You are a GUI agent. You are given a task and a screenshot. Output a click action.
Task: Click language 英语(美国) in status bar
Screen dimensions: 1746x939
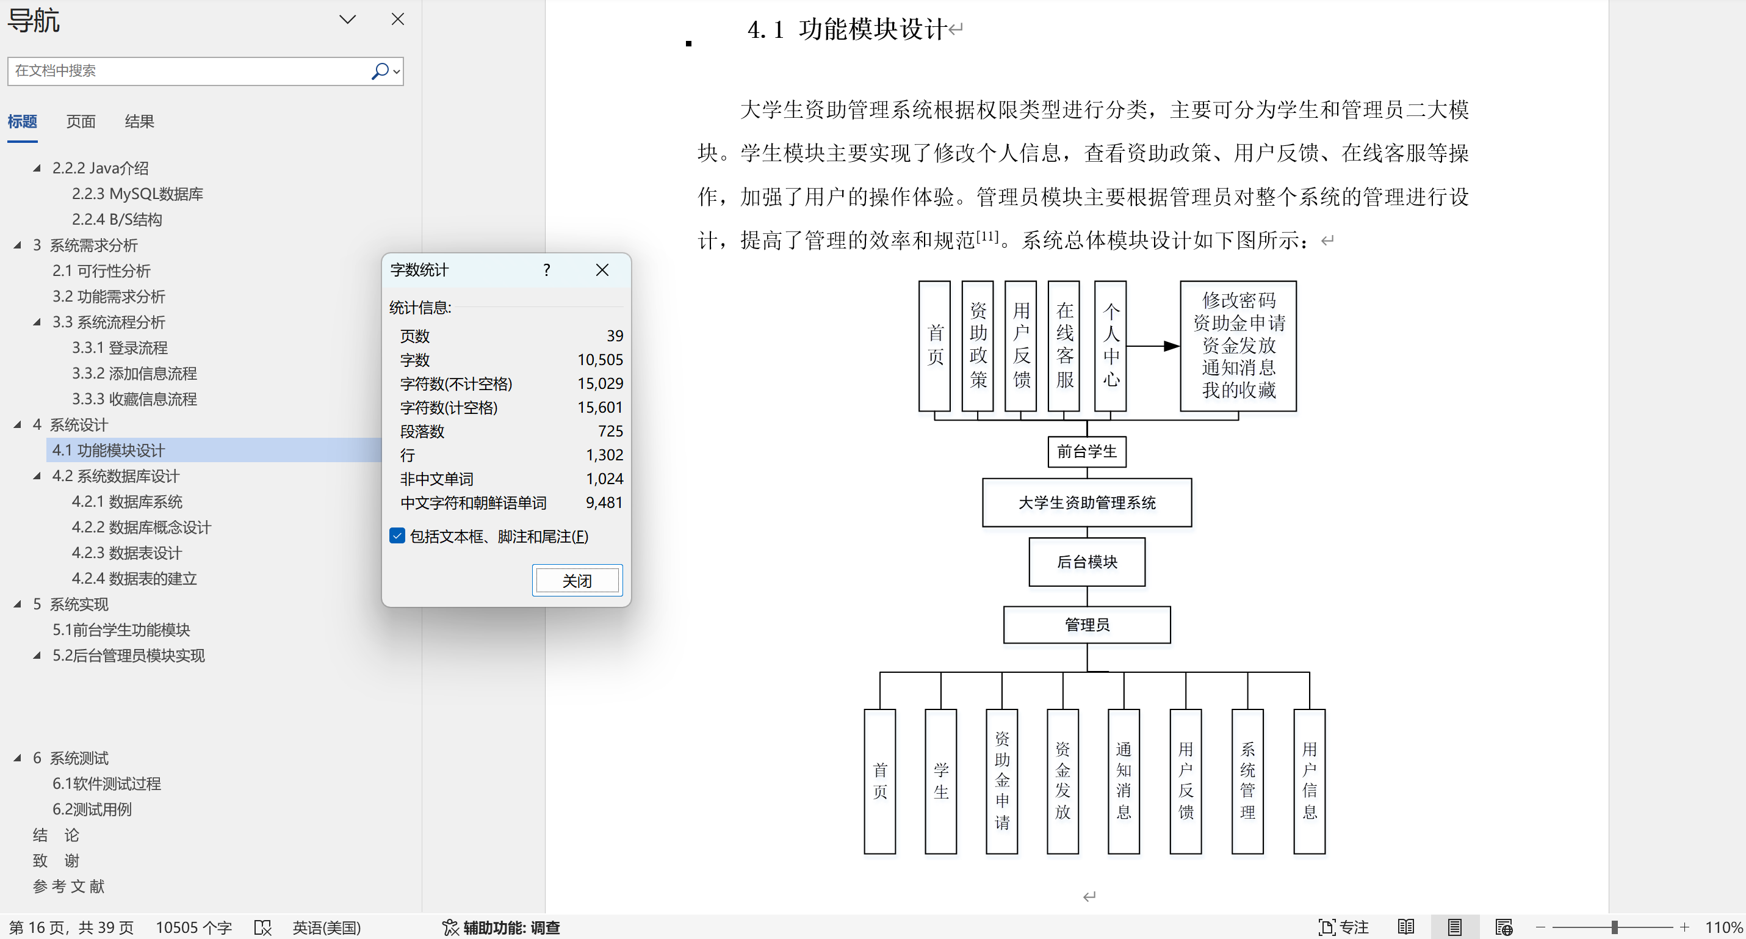click(x=326, y=927)
